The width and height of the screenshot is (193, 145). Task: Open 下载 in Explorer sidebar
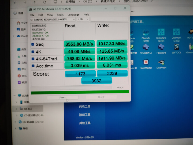click(x=22, y=56)
